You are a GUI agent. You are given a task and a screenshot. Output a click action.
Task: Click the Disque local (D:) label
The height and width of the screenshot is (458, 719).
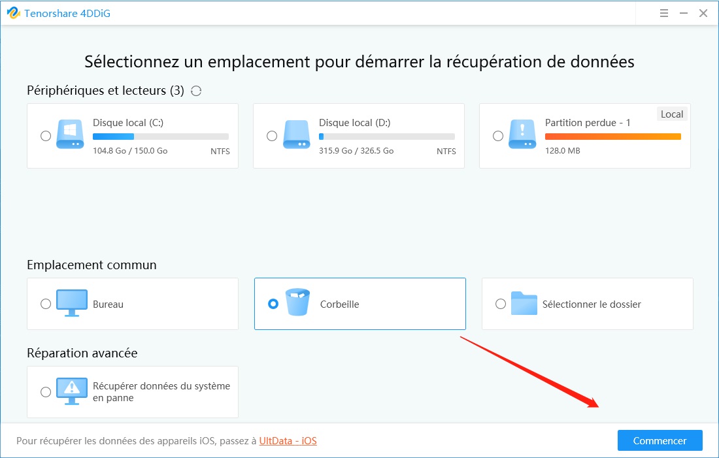coord(354,123)
